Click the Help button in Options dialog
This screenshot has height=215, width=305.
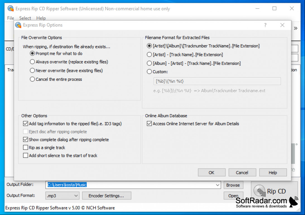pos(273,173)
